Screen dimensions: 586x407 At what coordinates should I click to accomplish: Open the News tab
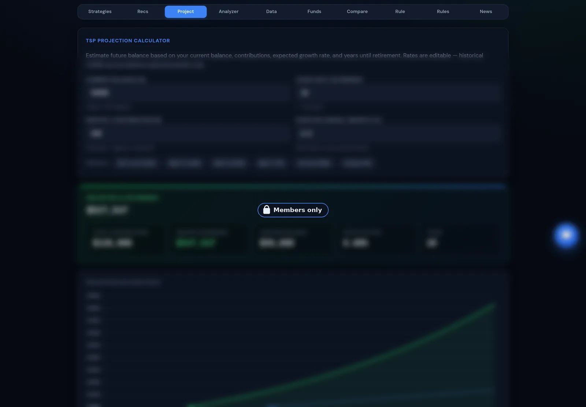coord(486,12)
